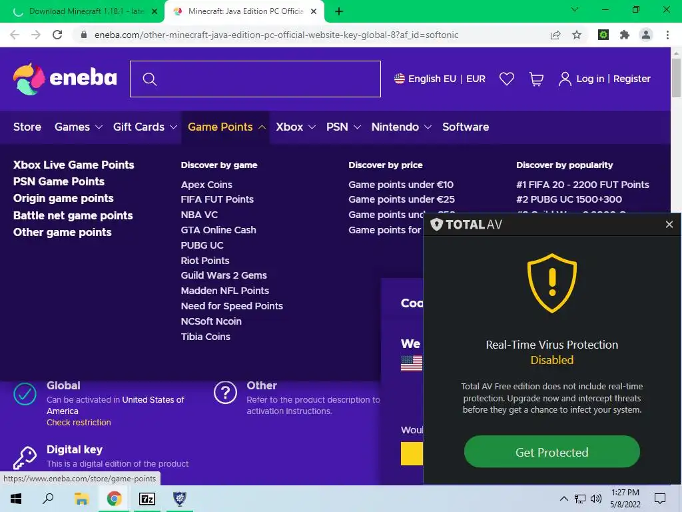The height and width of the screenshot is (512, 682).
Task: Expand the Nintendo dropdown menu
Action: pos(401,127)
